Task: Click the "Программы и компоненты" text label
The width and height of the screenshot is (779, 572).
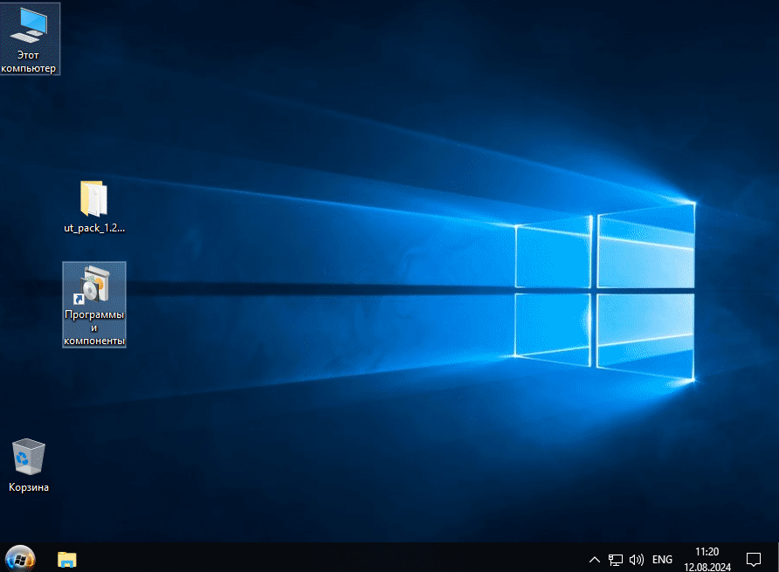Action: point(94,327)
